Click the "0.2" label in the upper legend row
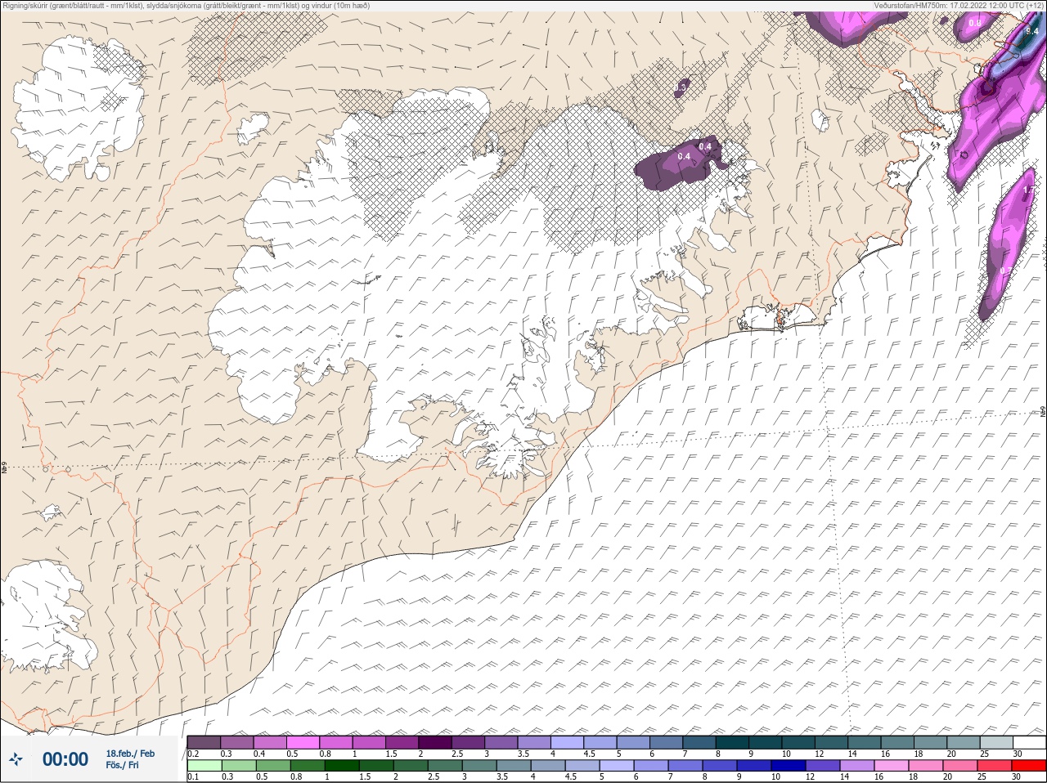This screenshot has height=783, width=1047. point(193,754)
